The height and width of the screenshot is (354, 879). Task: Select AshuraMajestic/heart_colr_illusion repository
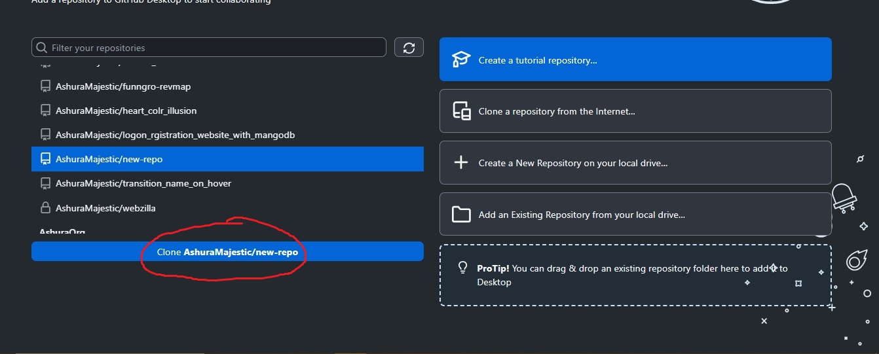[227, 111]
